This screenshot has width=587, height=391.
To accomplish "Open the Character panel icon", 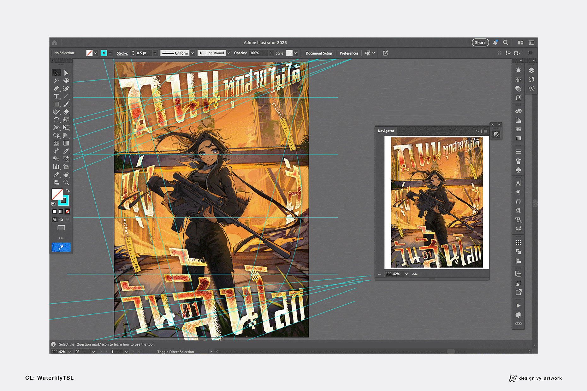I will click(x=518, y=184).
